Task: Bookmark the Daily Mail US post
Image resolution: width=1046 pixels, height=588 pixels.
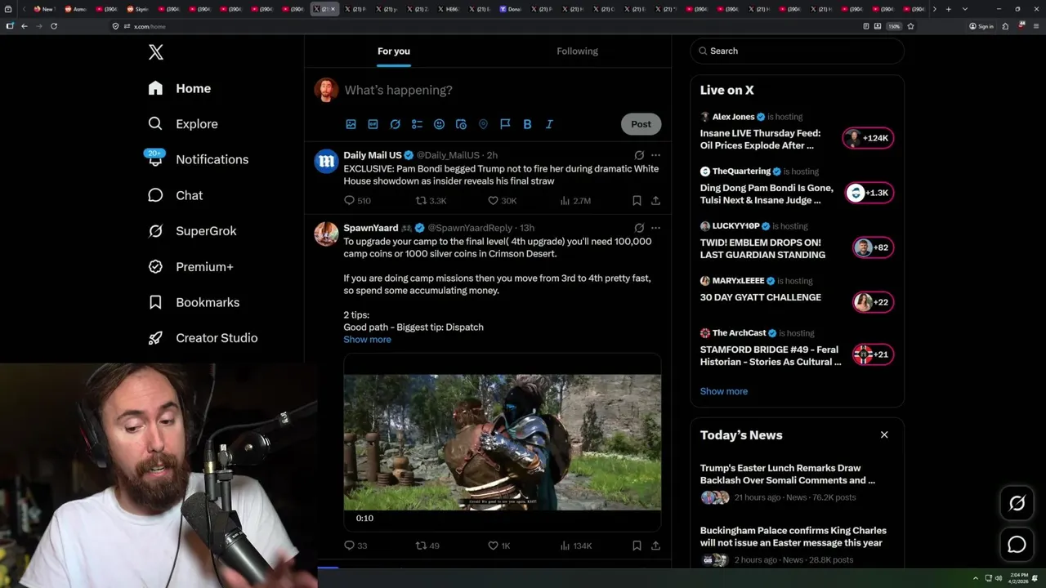Action: click(x=637, y=200)
